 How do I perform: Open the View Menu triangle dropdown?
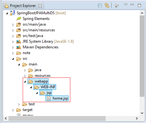pos(126,5)
